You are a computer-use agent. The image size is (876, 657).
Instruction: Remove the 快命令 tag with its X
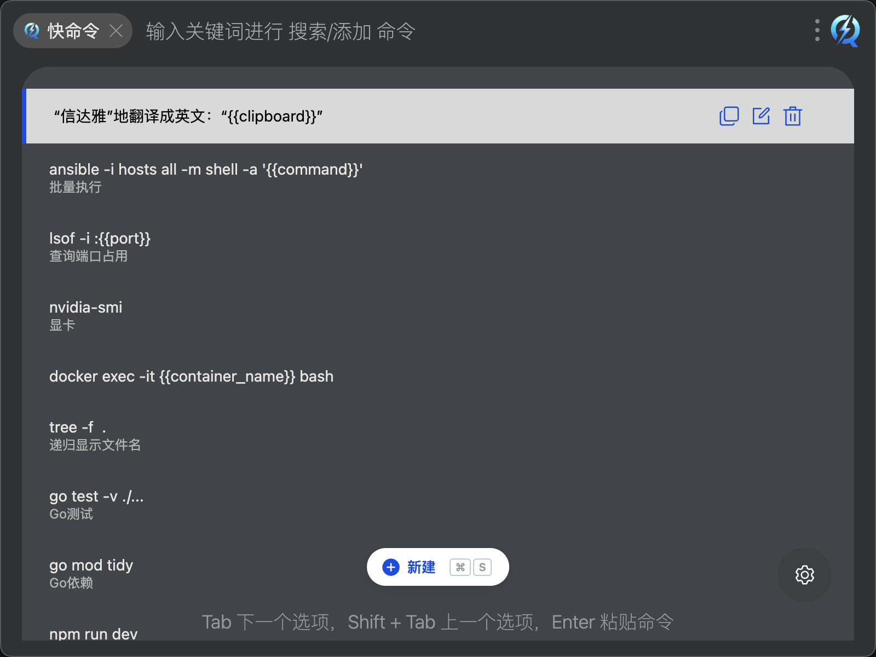point(116,31)
